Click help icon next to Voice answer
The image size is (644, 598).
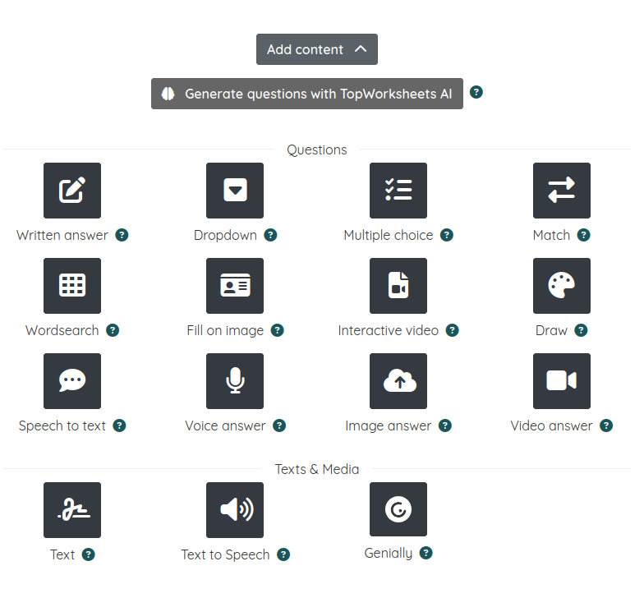coord(279,425)
